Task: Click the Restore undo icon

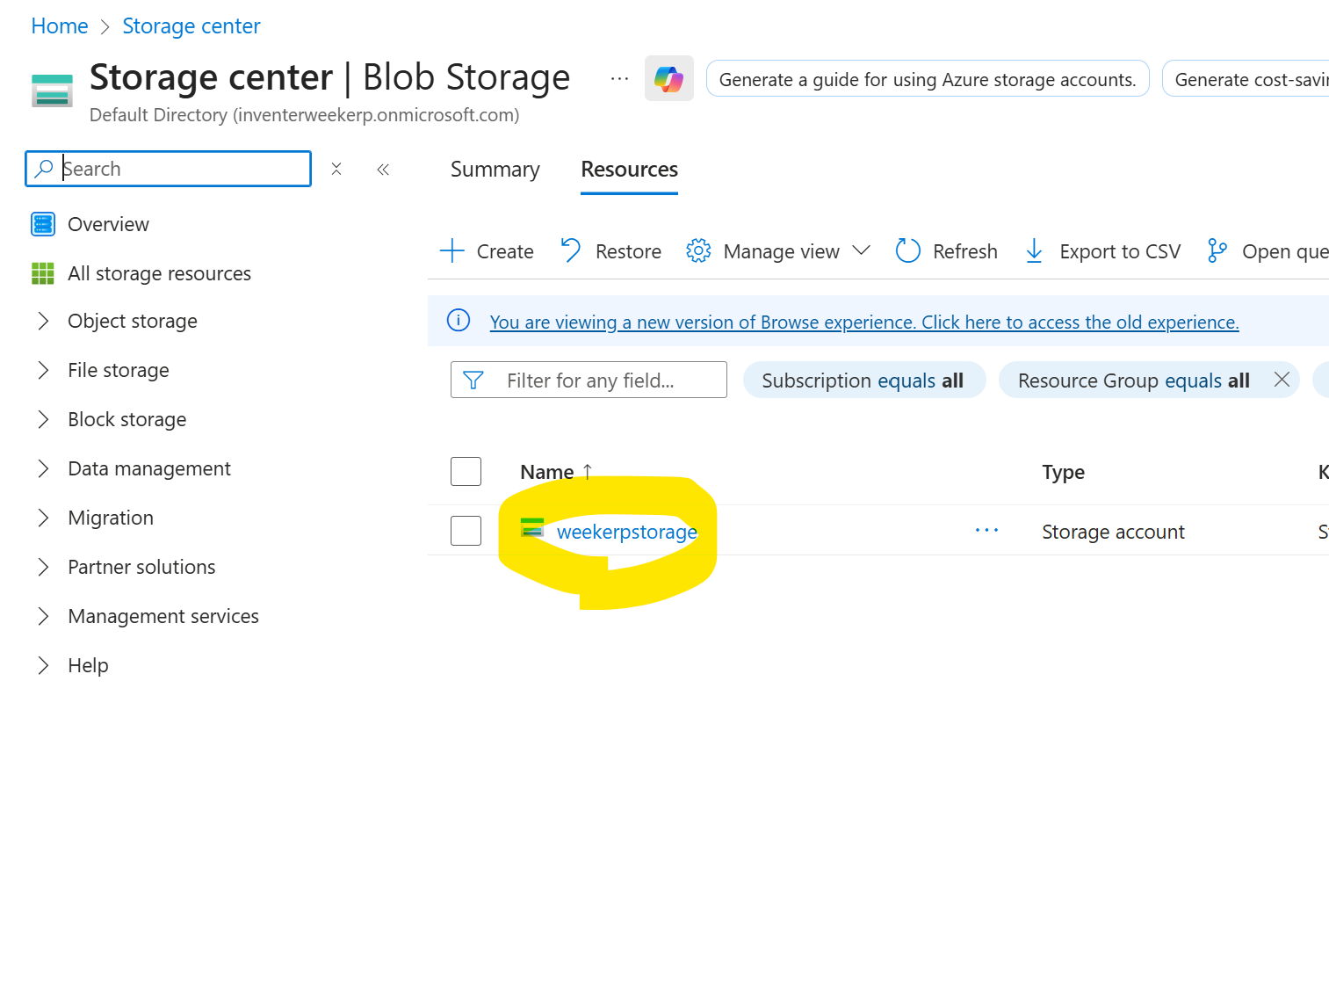Action: pyautogui.click(x=571, y=251)
